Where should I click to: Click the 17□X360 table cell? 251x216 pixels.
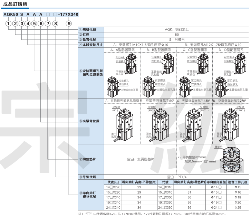point(165,197)
